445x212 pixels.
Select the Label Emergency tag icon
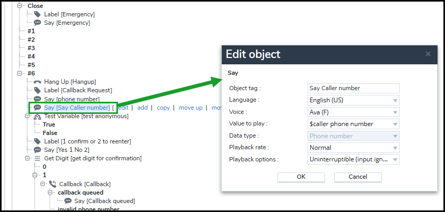[x=37, y=14]
